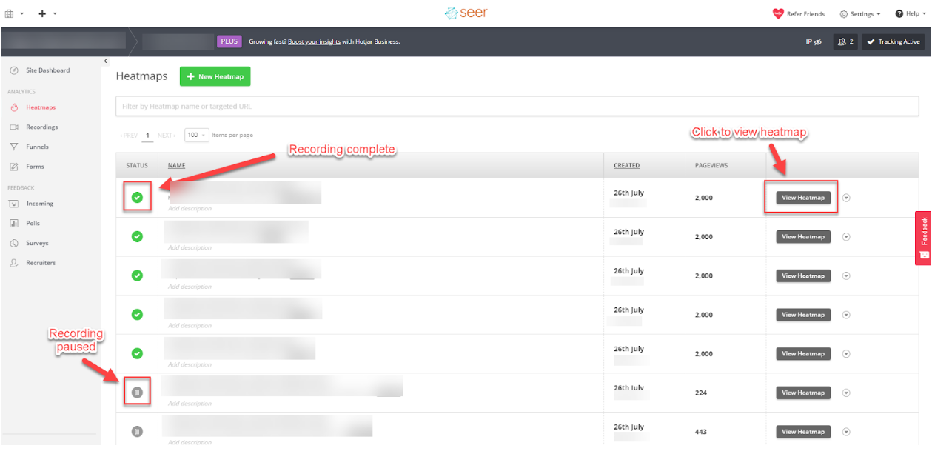This screenshot has height=454, width=932.
Task: Click the paused recording status indicator
Action: click(136, 392)
